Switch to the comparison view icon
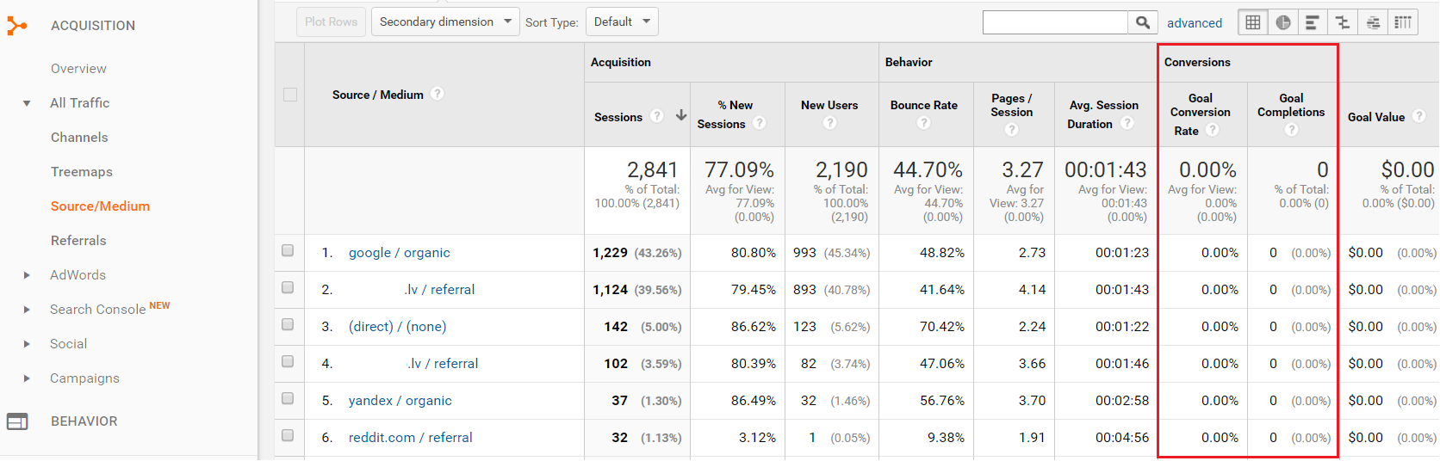1440x461 pixels. [1343, 22]
